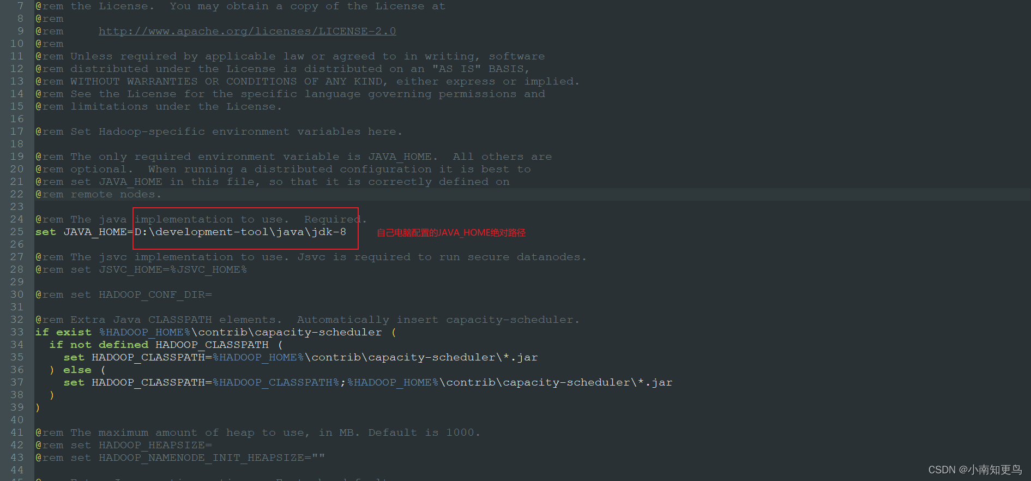Screen dimensions: 1031x481
Task: Click the 'else' keyword on line 36
Action: (x=77, y=370)
